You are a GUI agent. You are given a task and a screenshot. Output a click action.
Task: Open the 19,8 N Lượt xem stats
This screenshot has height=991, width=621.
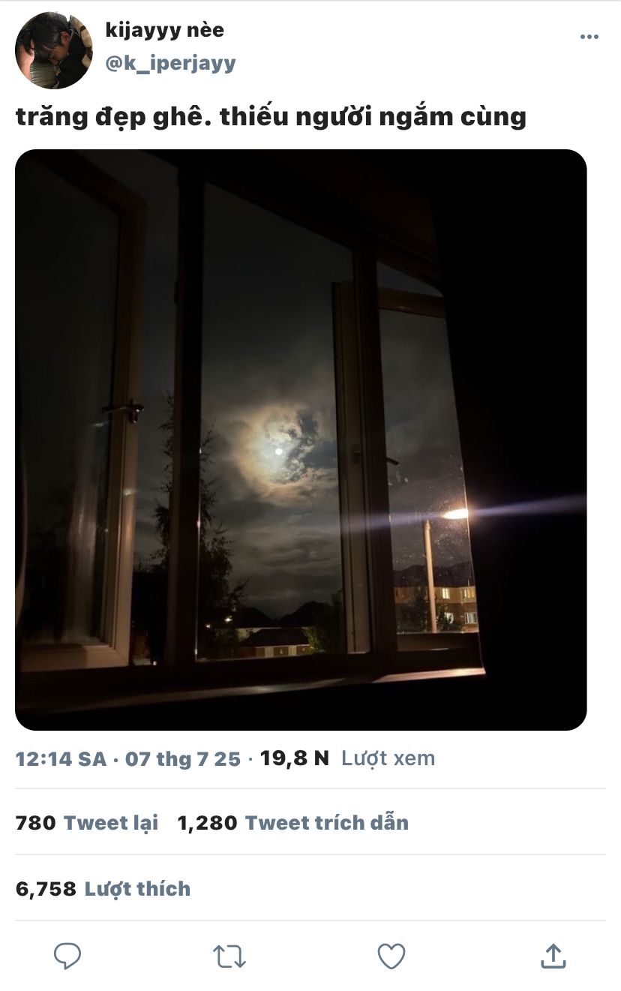point(347,758)
